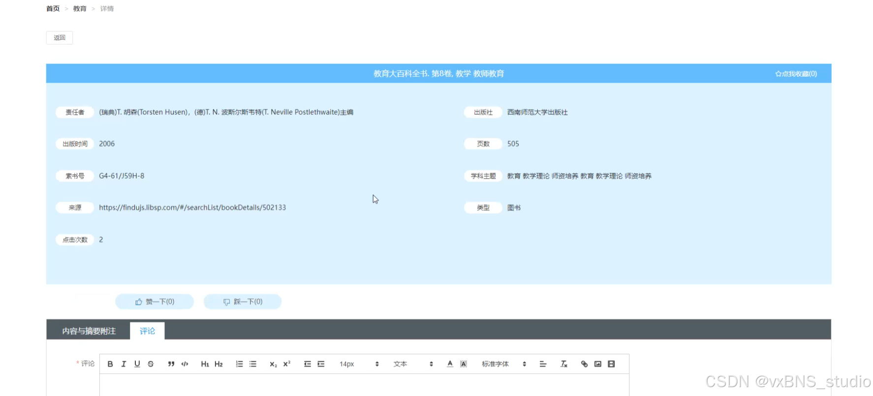Select the 评论 tab

coord(147,331)
